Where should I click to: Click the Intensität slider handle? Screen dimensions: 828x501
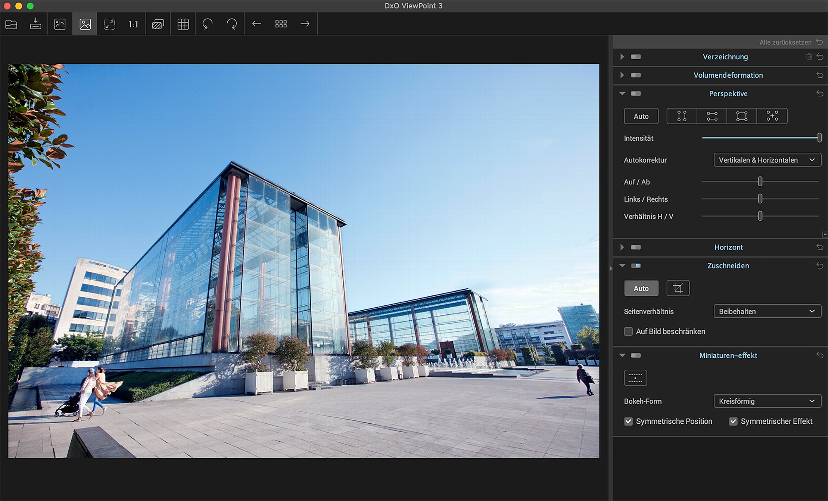(819, 138)
